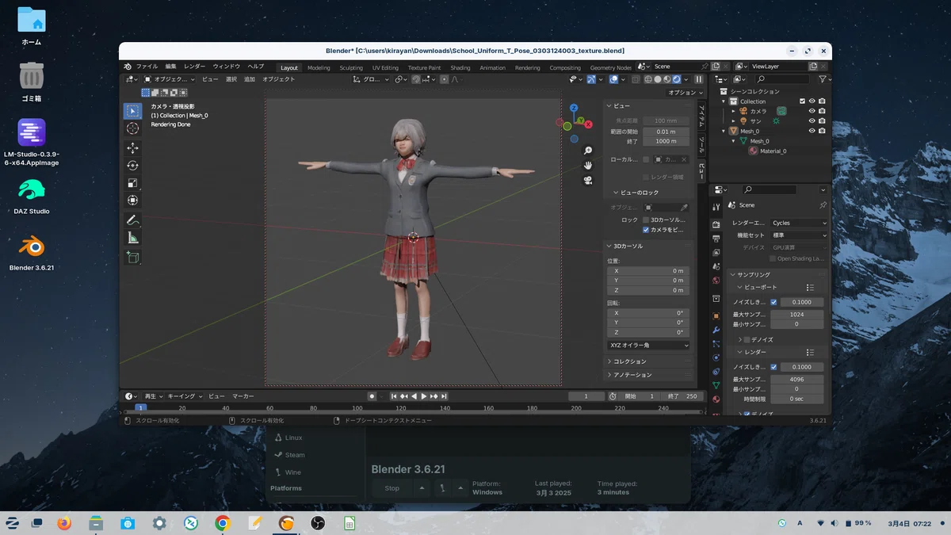The height and width of the screenshot is (535, 951).
Task: Switch to solid viewport shading sphere
Action: tap(658, 79)
